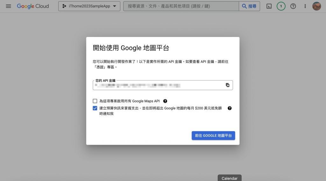This screenshot has width=326, height=181.
Task: Uncheck the budget alert checkbox
Action: click(x=95, y=108)
